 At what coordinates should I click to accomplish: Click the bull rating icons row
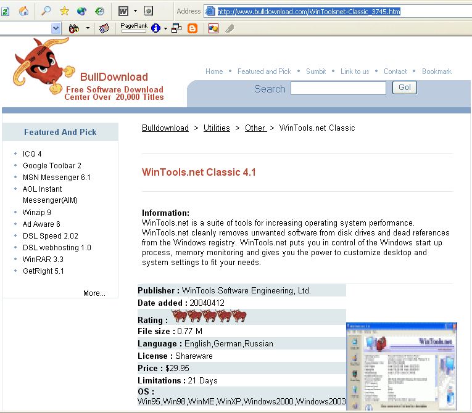209,316
